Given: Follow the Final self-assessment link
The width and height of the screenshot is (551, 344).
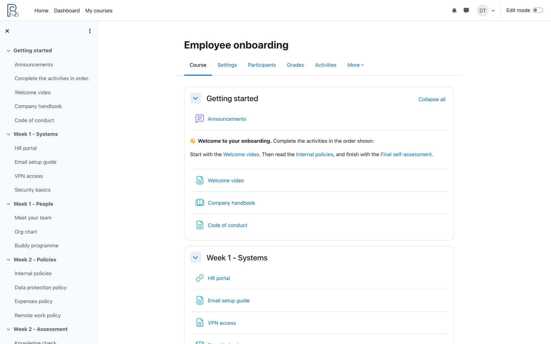Looking at the screenshot, I should [x=406, y=154].
